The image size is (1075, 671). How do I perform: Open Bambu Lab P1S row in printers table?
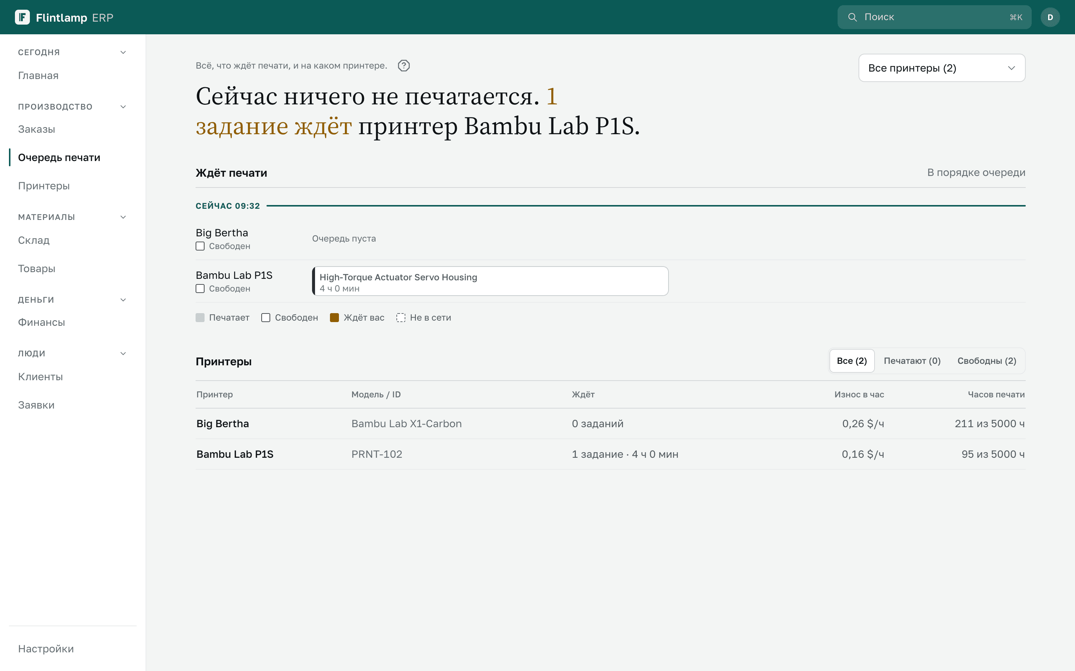point(610,454)
